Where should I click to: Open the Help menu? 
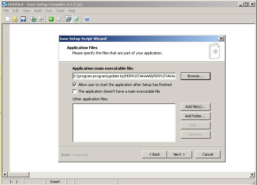[x=72, y=11]
